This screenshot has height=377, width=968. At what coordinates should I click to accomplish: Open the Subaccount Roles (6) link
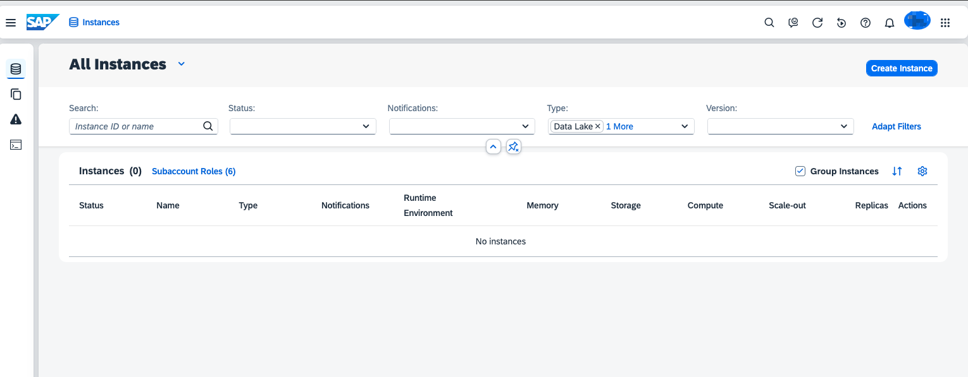(x=194, y=171)
